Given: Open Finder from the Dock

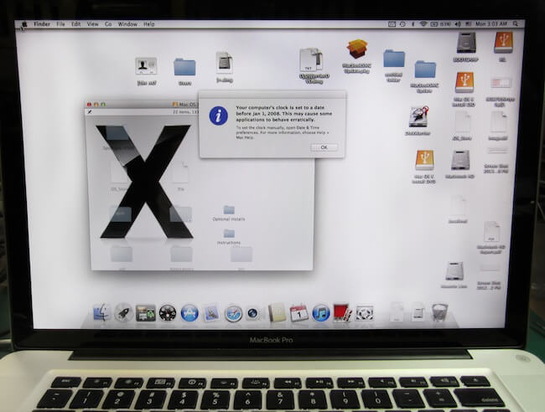Looking at the screenshot, I should pyautogui.click(x=101, y=312).
